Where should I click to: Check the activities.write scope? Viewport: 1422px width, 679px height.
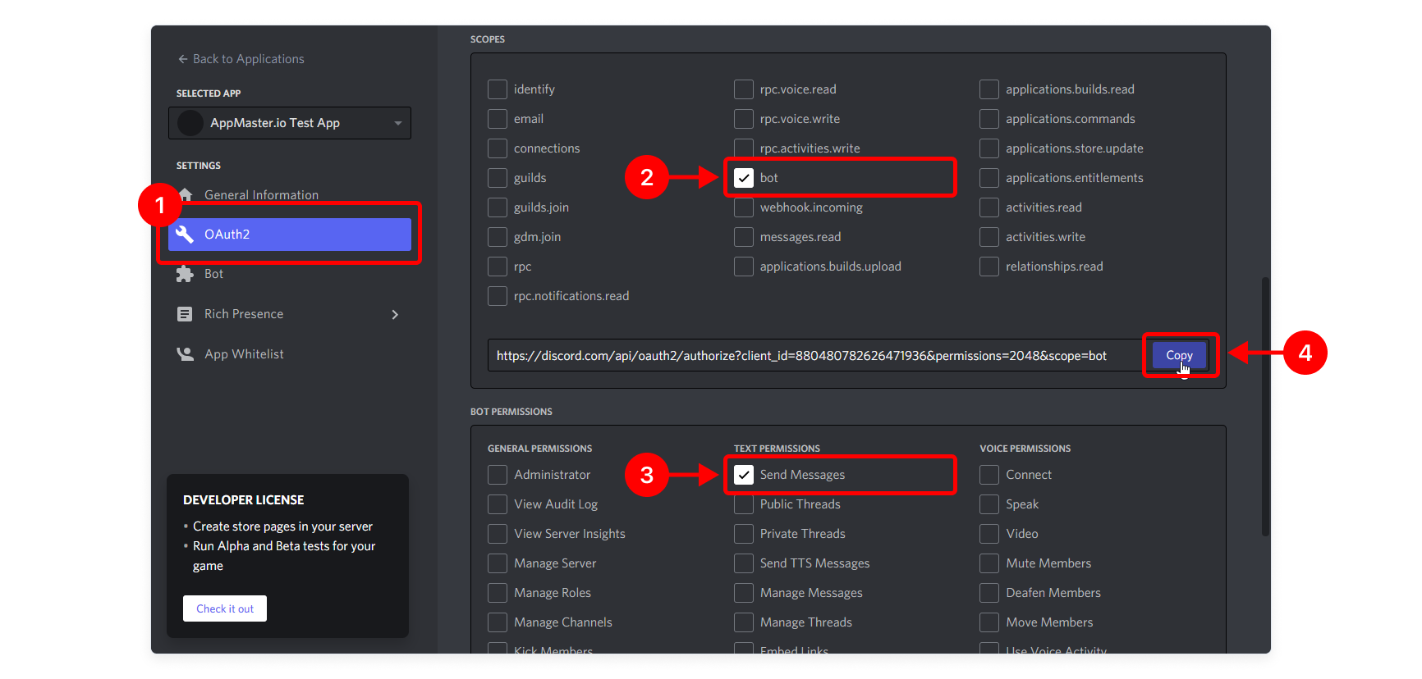click(x=989, y=237)
